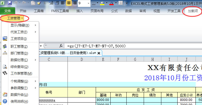Click the 2018年10月份 title text
Screen dimensions: 202x105
173,78
